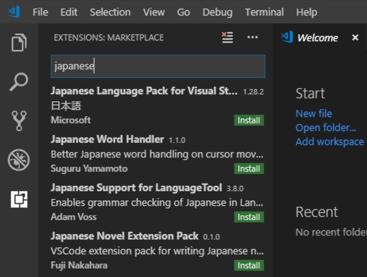Click the Adam Voss publisher name
This screenshot has height=277, width=367.
pos(74,217)
